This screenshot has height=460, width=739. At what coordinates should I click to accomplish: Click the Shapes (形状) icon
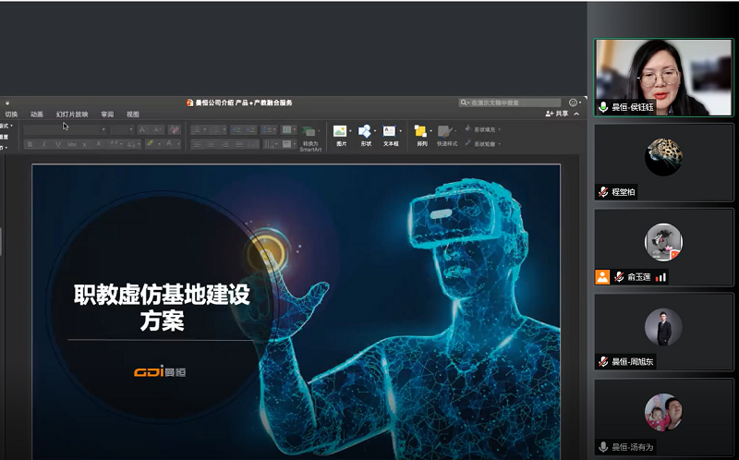pos(365,132)
